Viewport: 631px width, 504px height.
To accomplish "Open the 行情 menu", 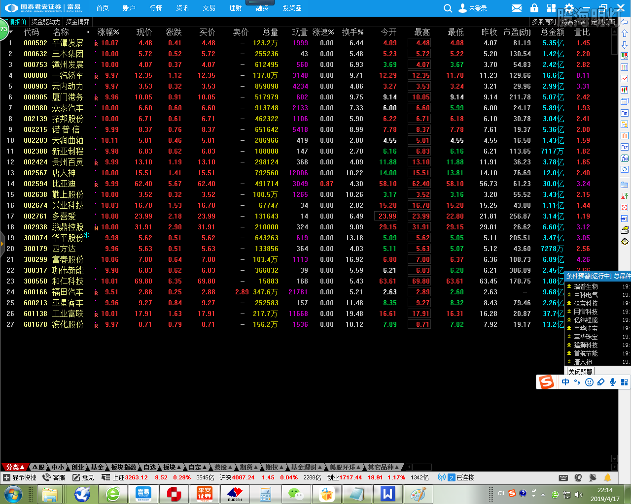I will click(156, 8).
